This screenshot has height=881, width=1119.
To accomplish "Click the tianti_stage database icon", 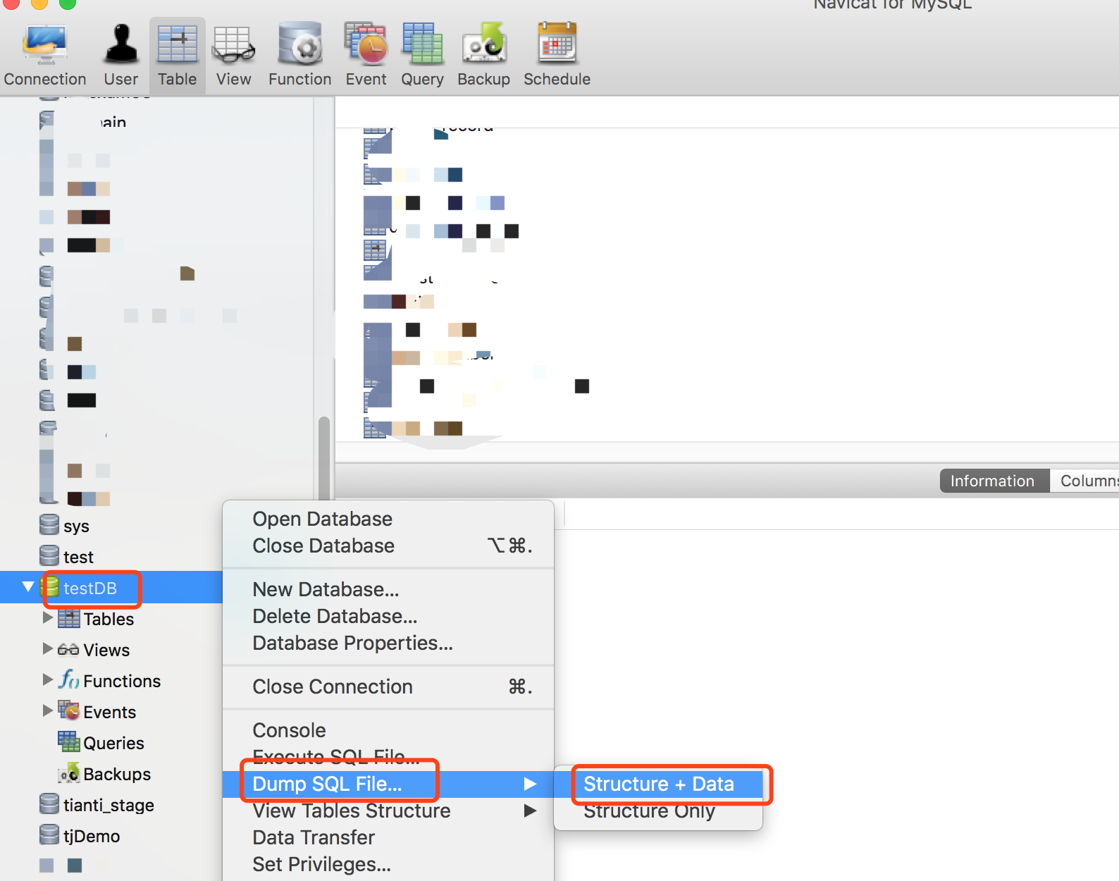I will (x=49, y=804).
